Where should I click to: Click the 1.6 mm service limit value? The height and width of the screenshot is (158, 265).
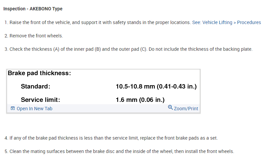pyautogui.click(x=140, y=100)
